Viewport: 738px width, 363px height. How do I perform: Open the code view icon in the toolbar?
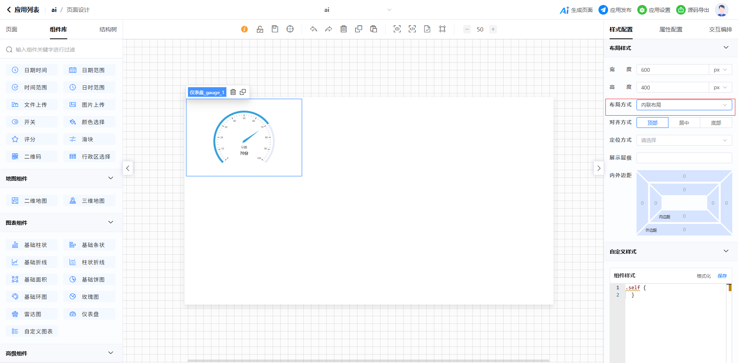coord(412,29)
